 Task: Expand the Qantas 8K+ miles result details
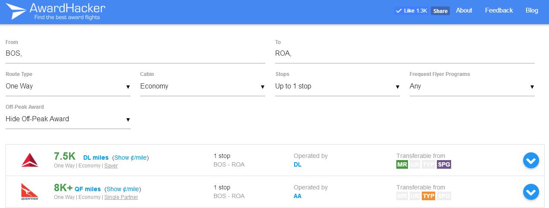531,192
